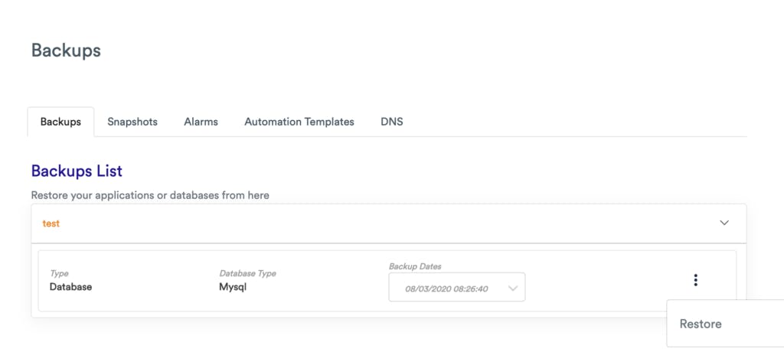The height and width of the screenshot is (352, 784).
Task: Open the Alarms tab
Action: [x=201, y=122]
